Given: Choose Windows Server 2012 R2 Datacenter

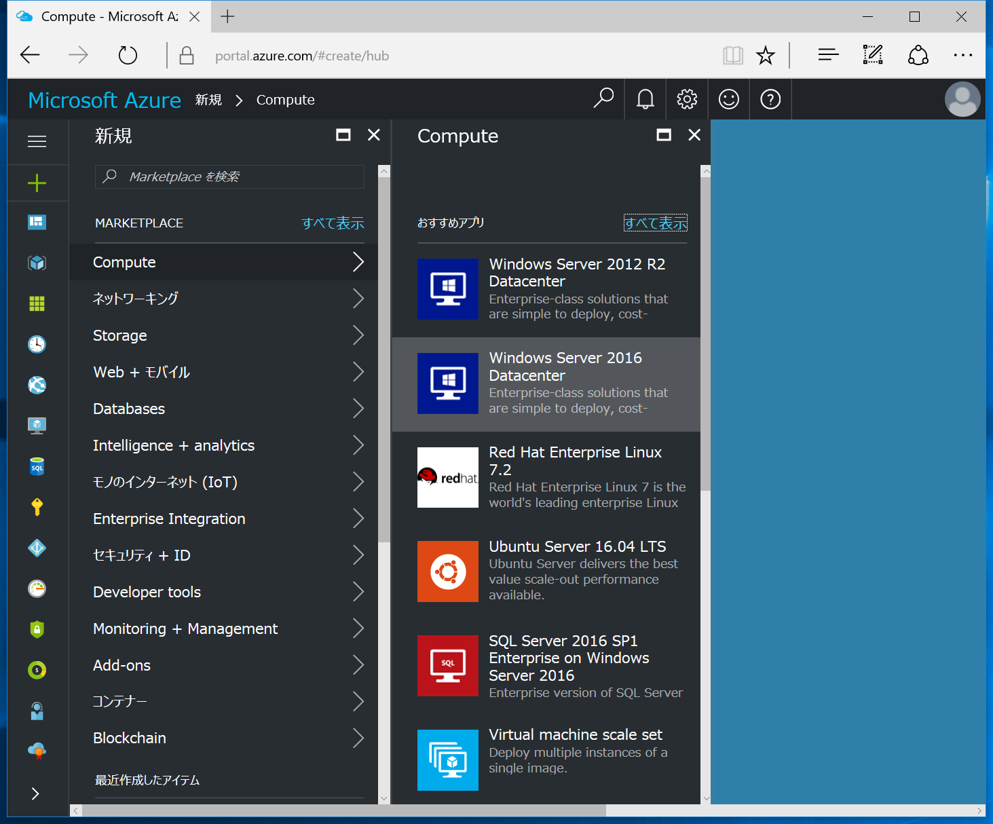Looking at the screenshot, I should click(546, 289).
